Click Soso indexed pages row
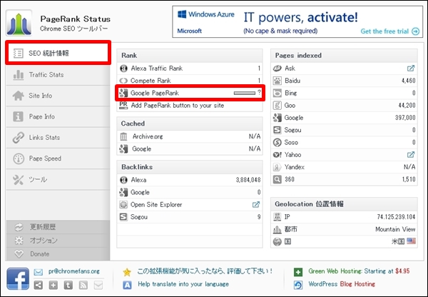The width and height of the screenshot is (428, 297). coord(344,142)
